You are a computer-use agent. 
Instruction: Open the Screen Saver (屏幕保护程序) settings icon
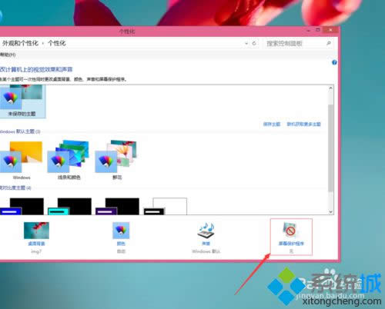(x=290, y=230)
